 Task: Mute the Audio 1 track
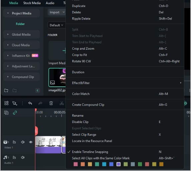(23, 157)
